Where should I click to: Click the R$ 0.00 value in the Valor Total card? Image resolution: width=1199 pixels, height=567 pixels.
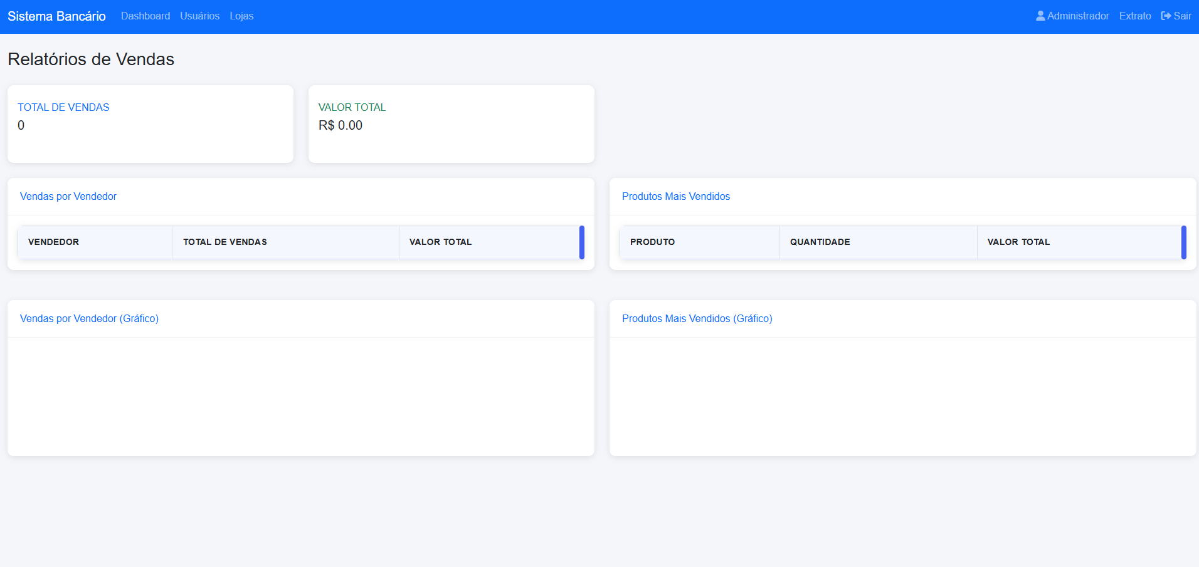coord(341,125)
